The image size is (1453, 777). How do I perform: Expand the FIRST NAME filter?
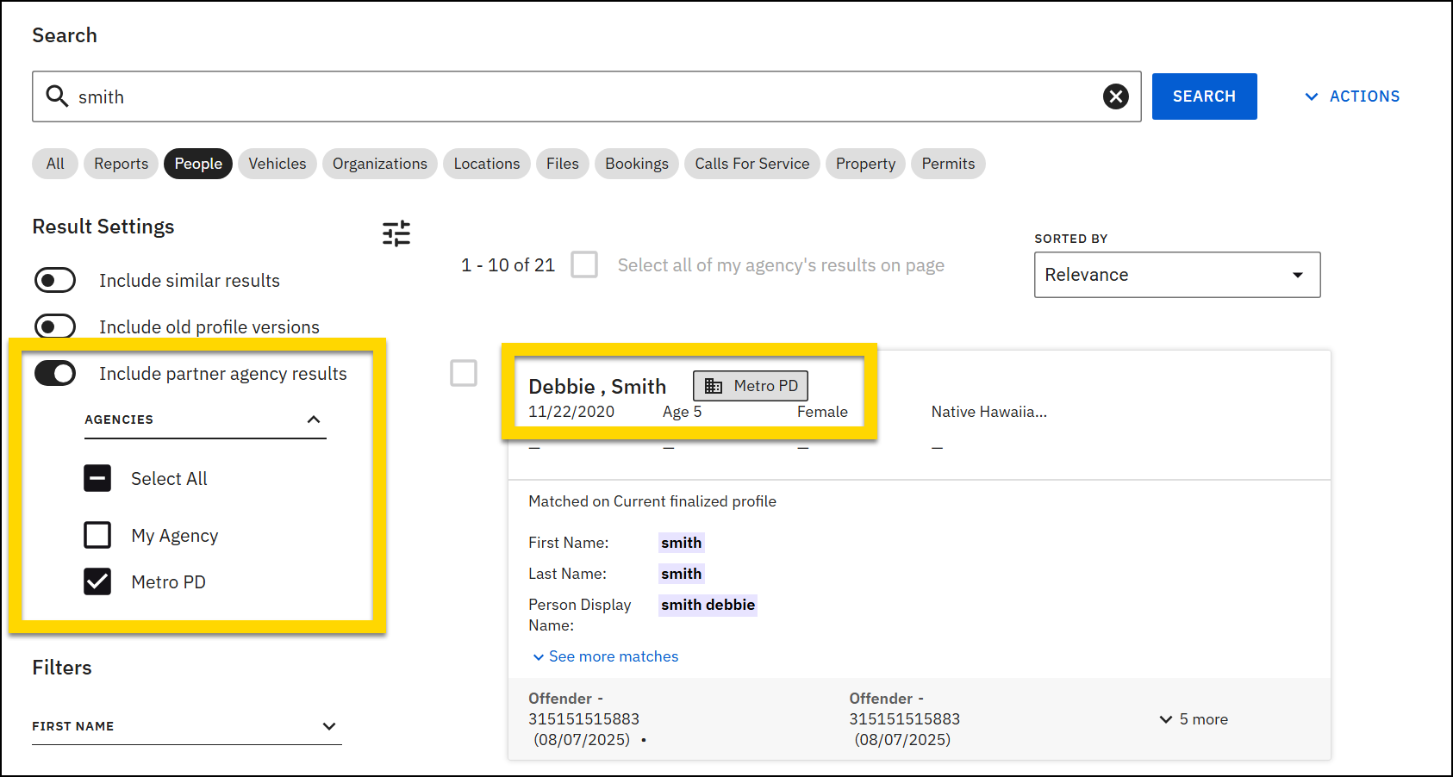(187, 726)
